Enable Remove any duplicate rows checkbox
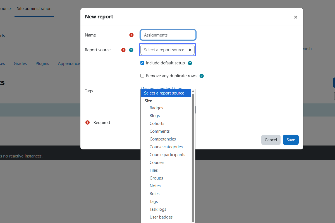Image resolution: width=335 pixels, height=223 pixels. pyautogui.click(x=142, y=76)
